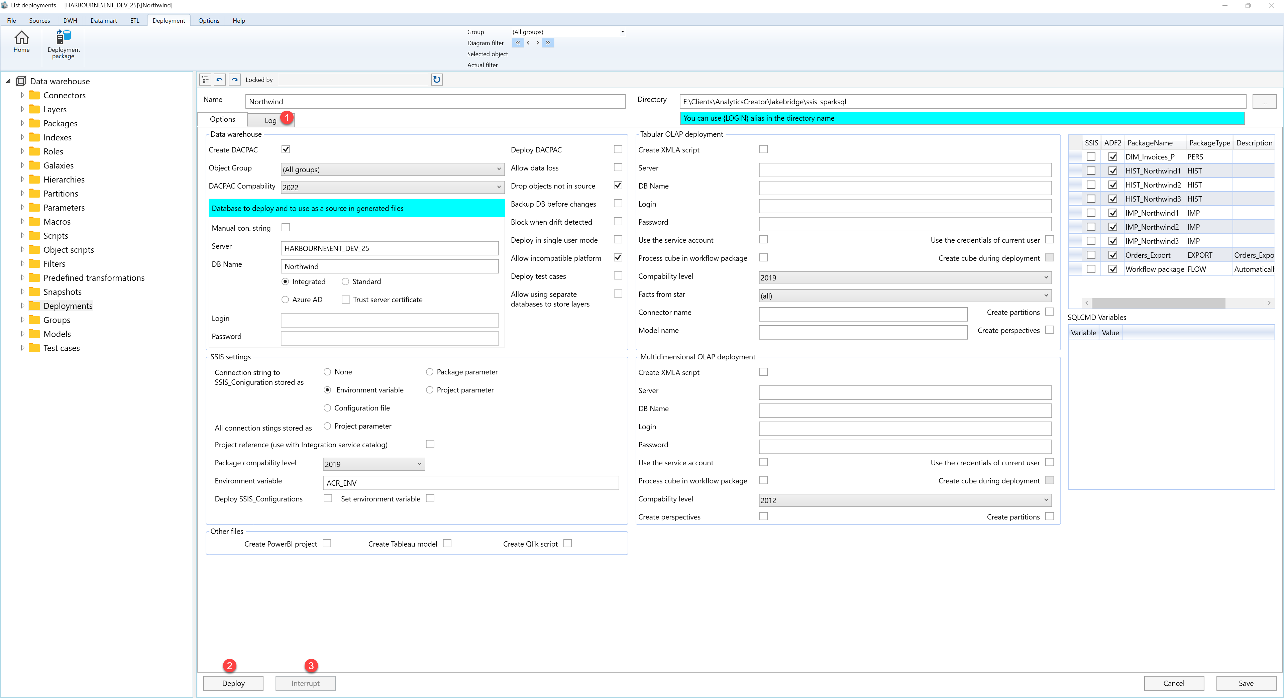Click the Cancel button
The image size is (1284, 698).
point(1174,683)
